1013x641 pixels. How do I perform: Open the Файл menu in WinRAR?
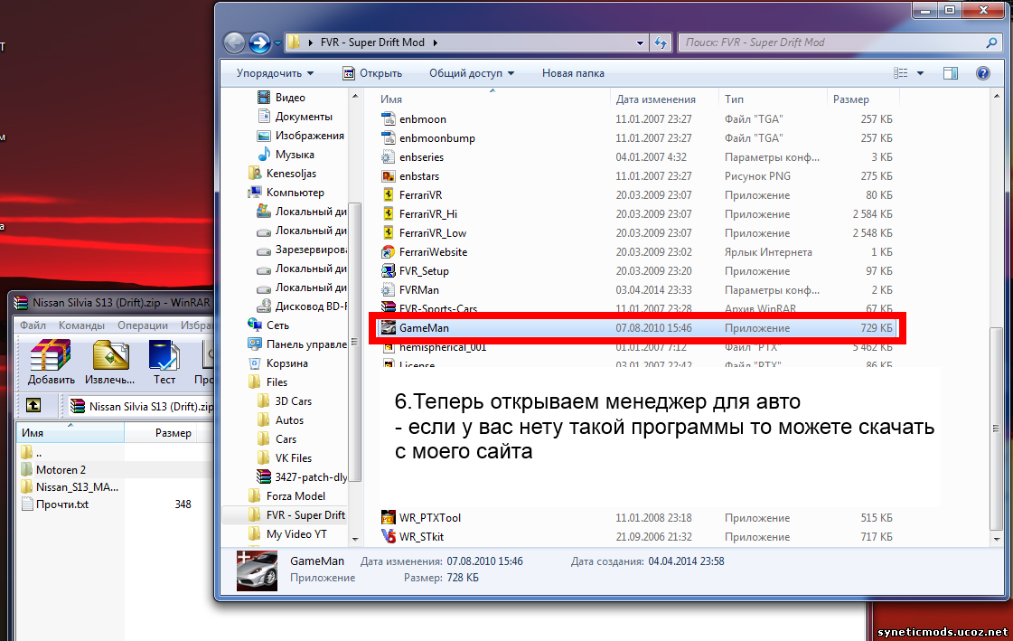pos(33,325)
